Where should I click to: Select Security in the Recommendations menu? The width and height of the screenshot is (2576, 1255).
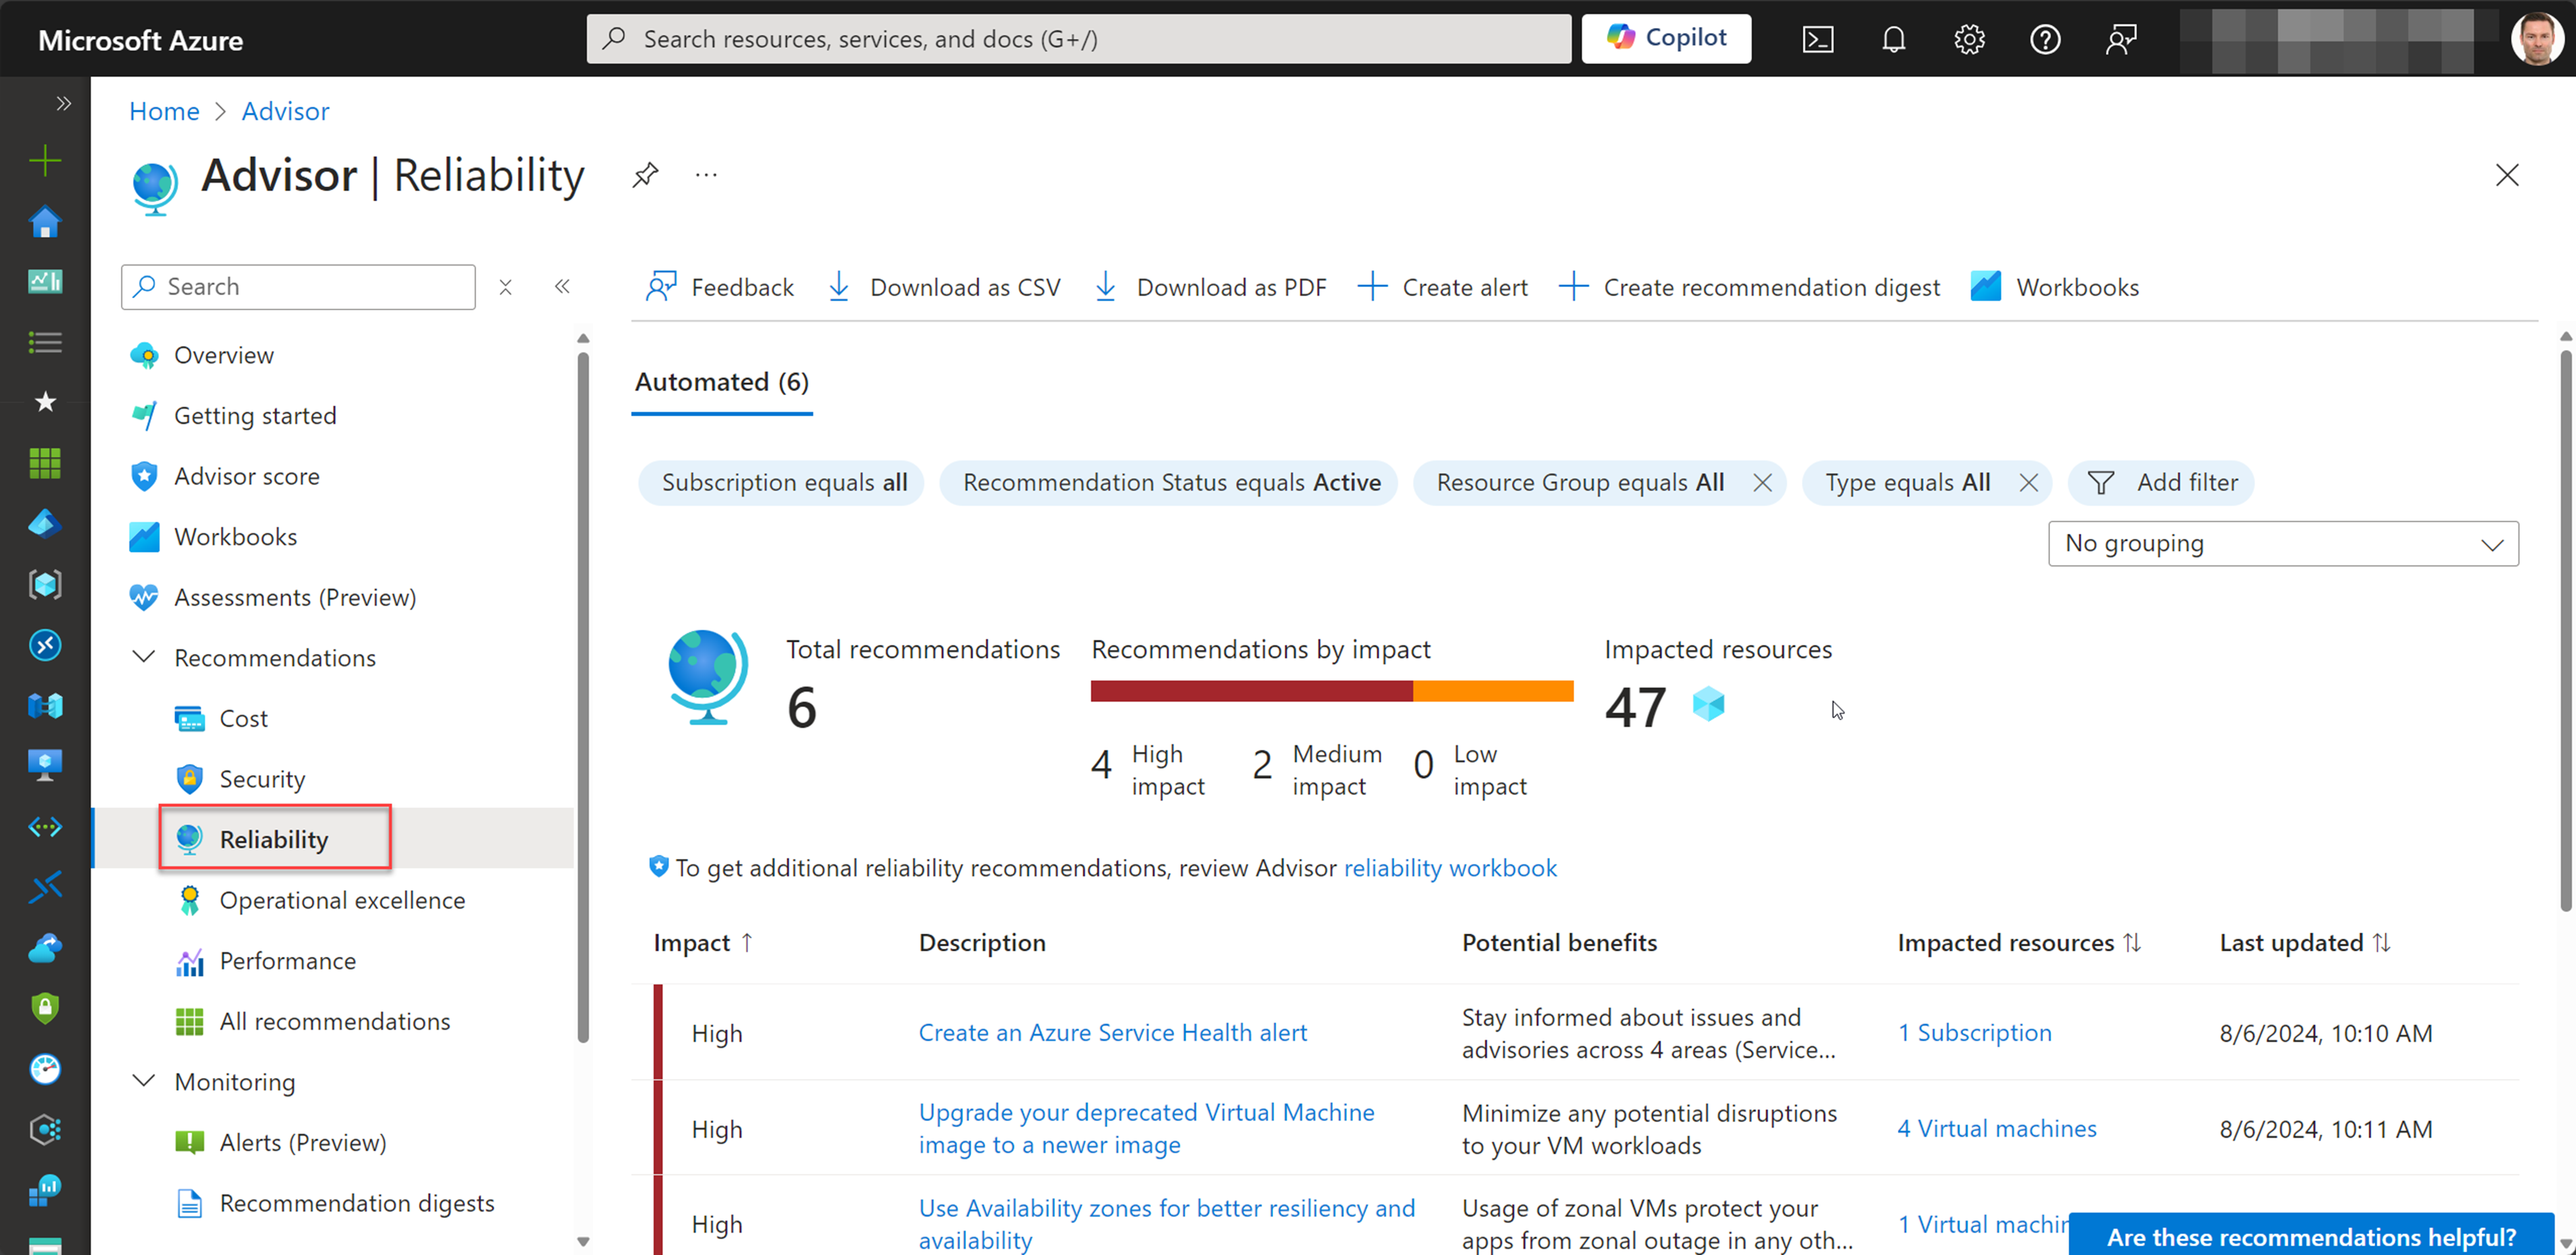tap(262, 778)
